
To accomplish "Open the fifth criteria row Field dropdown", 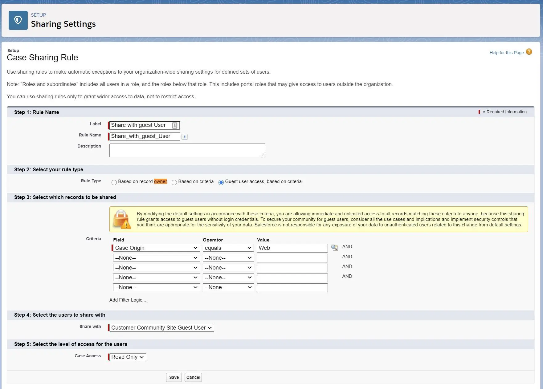I will tap(156, 287).
